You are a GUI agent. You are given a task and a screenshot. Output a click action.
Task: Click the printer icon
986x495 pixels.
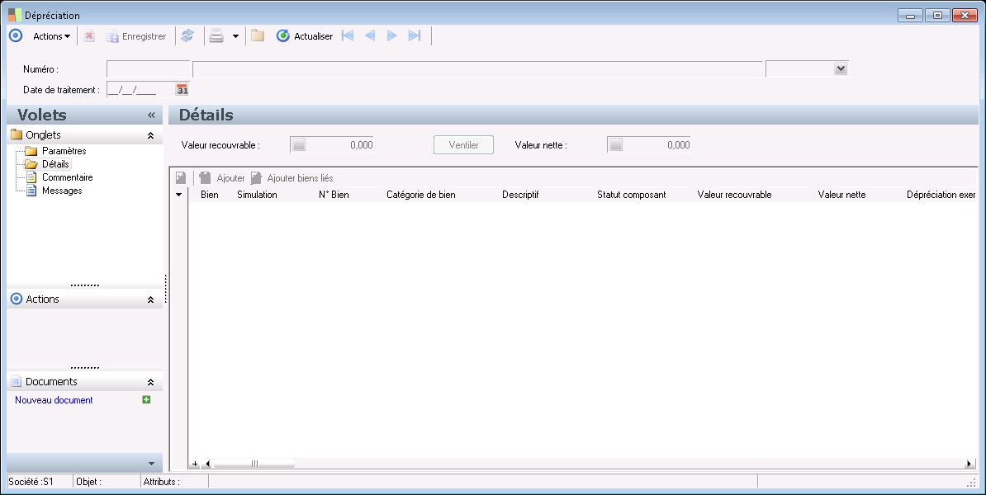(x=216, y=35)
